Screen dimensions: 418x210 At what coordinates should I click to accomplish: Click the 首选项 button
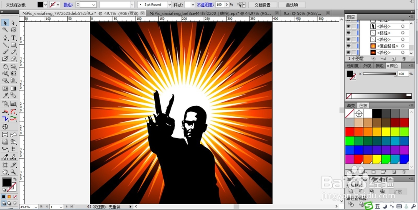pyautogui.click(x=292, y=5)
